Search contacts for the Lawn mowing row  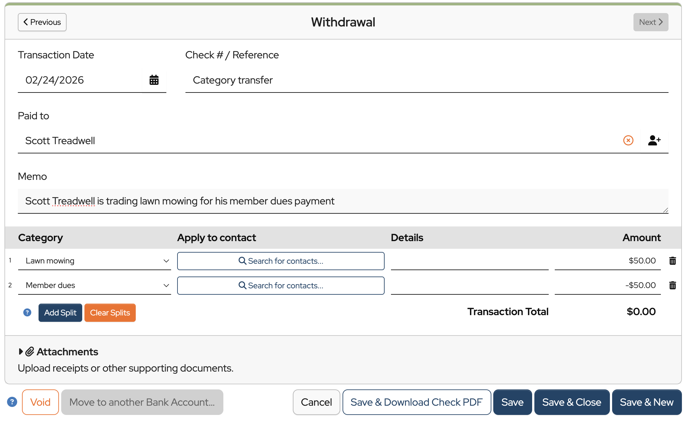coord(281,261)
